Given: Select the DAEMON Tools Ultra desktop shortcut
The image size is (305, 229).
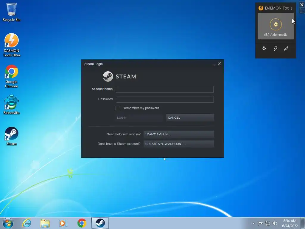Looking at the screenshot, I should (x=12, y=45).
